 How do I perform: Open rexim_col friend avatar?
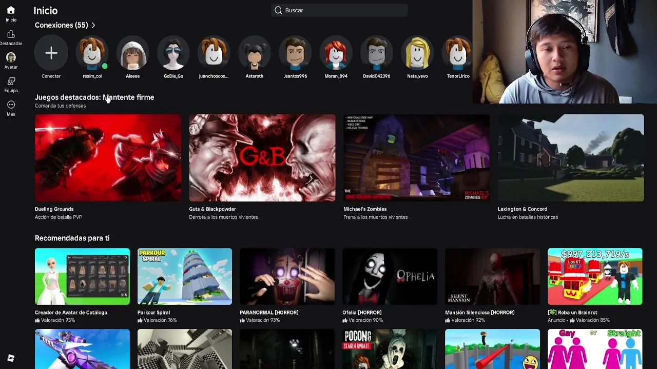click(92, 53)
